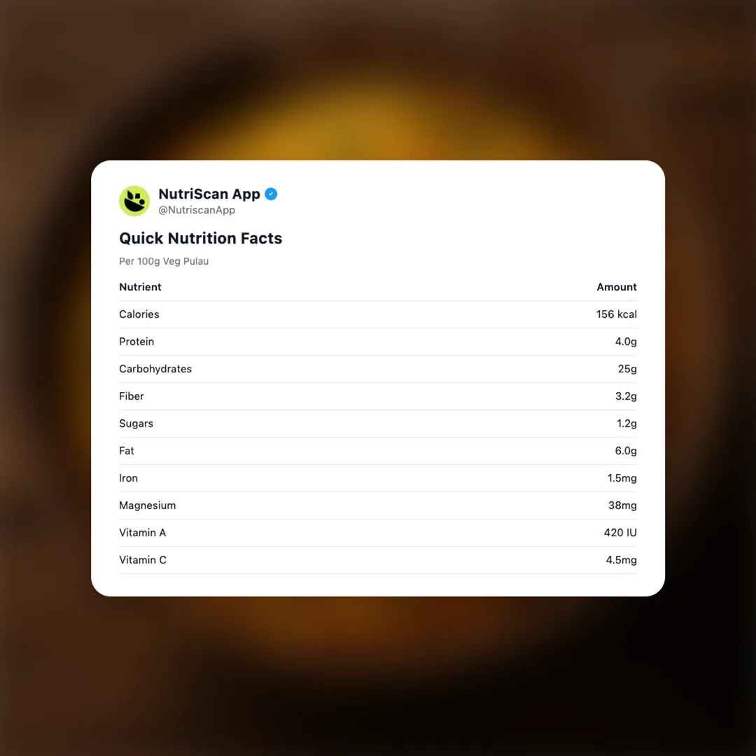Click the Nutrient column header
The width and height of the screenshot is (756, 756).
point(140,287)
